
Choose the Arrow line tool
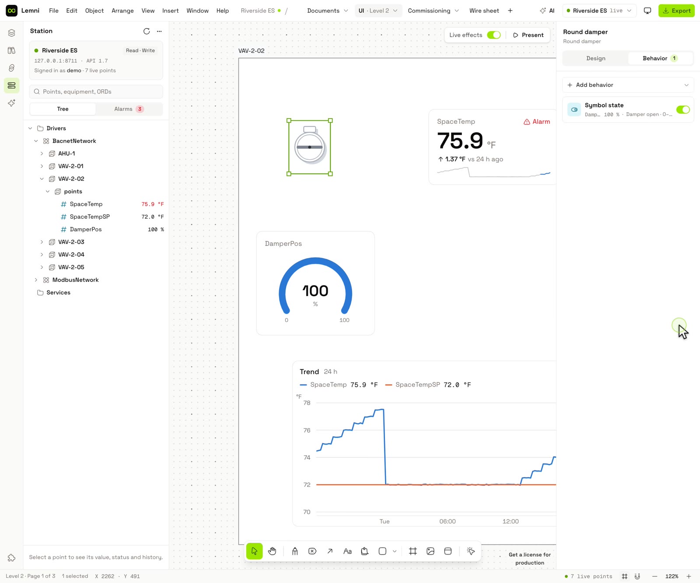tap(330, 551)
